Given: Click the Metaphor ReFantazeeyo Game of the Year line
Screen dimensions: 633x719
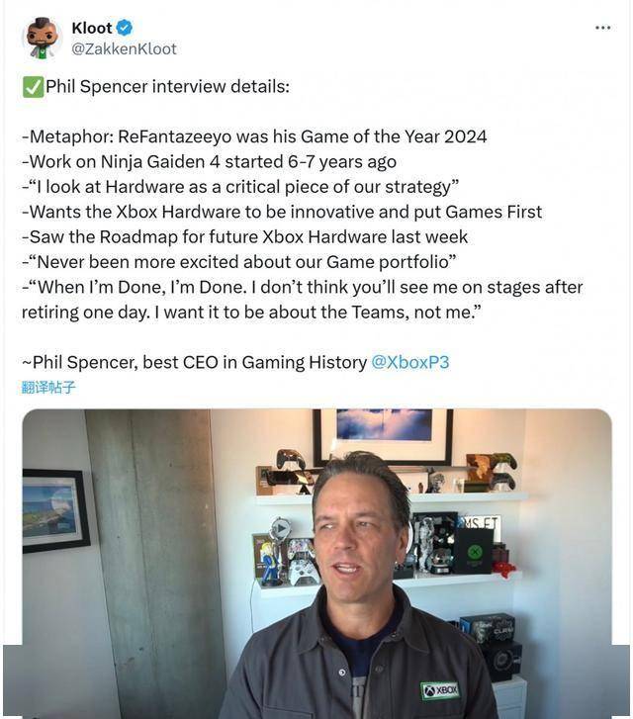Looking at the screenshot, I should point(254,136).
